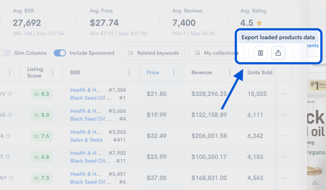The height and width of the screenshot is (190, 326).
Task: Click the Black Seed Oil subcategory link
Action: pyautogui.click(x=90, y=98)
